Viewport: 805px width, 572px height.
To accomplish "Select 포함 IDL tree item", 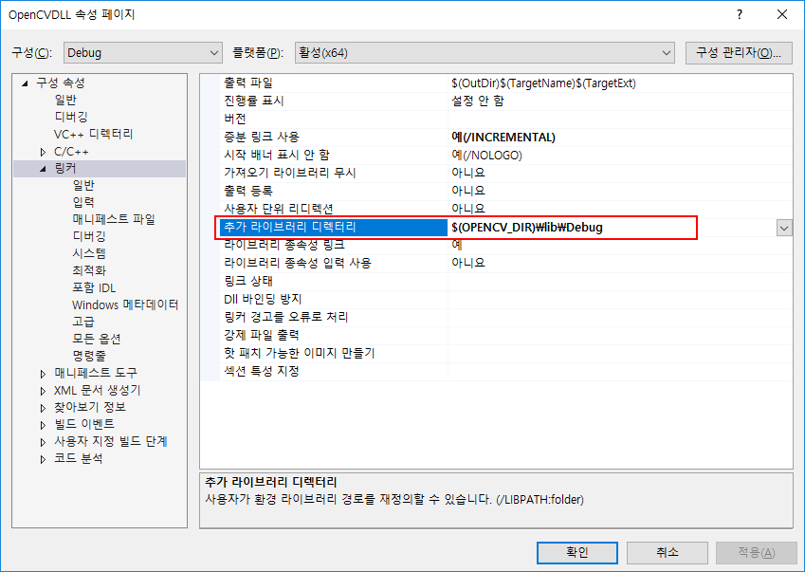I will pyautogui.click(x=94, y=287).
